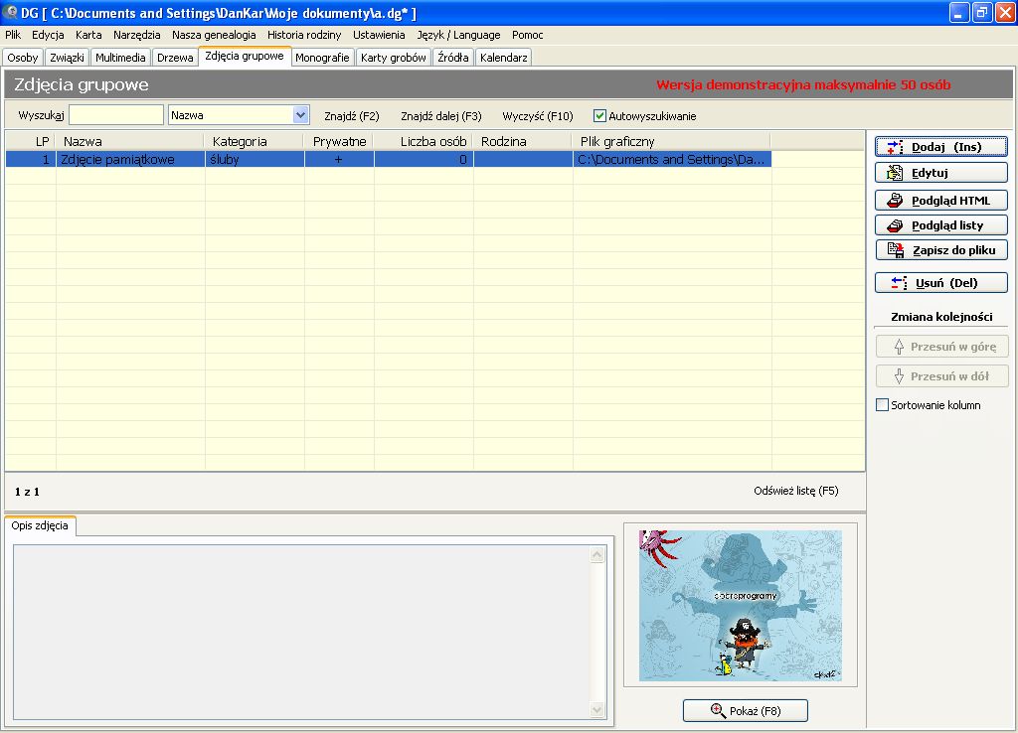This screenshot has width=1018, height=733.
Task: Switch to the Multimedia tab
Action: 120,58
